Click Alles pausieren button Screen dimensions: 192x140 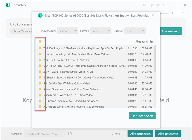pyautogui.click(x=168, y=134)
